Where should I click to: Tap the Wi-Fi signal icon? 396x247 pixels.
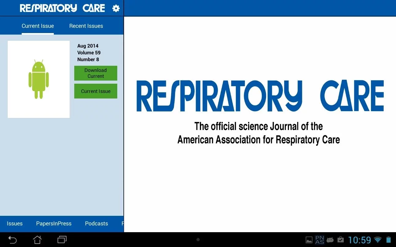tap(378, 240)
